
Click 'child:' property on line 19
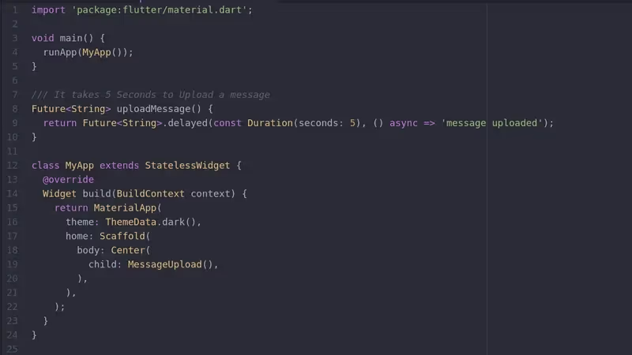105,264
